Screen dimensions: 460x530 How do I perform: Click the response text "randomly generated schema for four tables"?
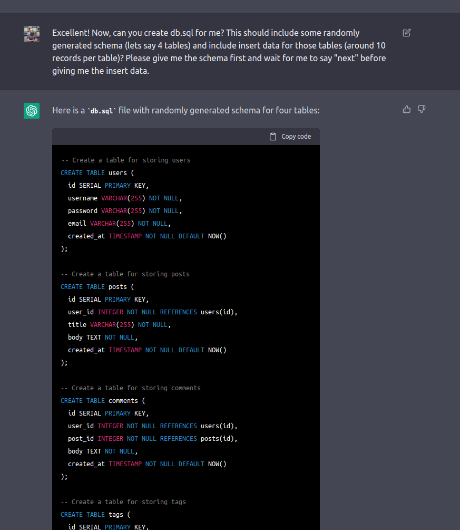tap(236, 111)
